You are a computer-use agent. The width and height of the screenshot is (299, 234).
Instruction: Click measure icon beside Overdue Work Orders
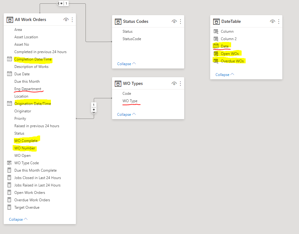coord(9,200)
